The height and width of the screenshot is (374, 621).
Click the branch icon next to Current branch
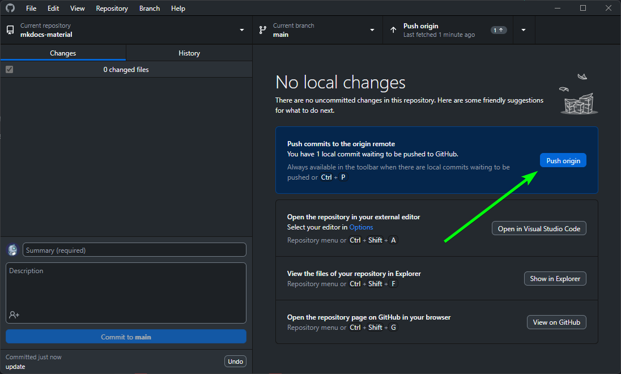click(x=262, y=30)
